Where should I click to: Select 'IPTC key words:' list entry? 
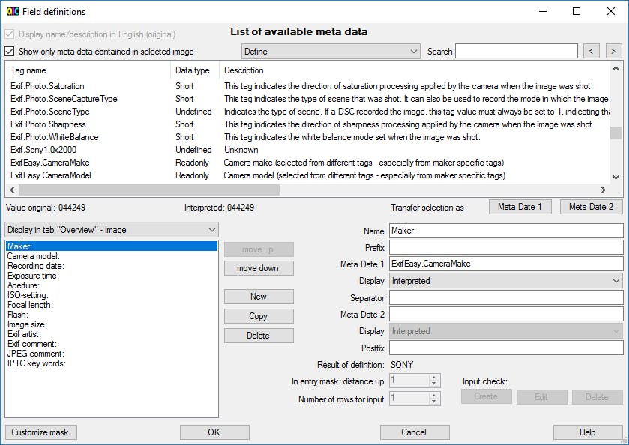pos(36,363)
